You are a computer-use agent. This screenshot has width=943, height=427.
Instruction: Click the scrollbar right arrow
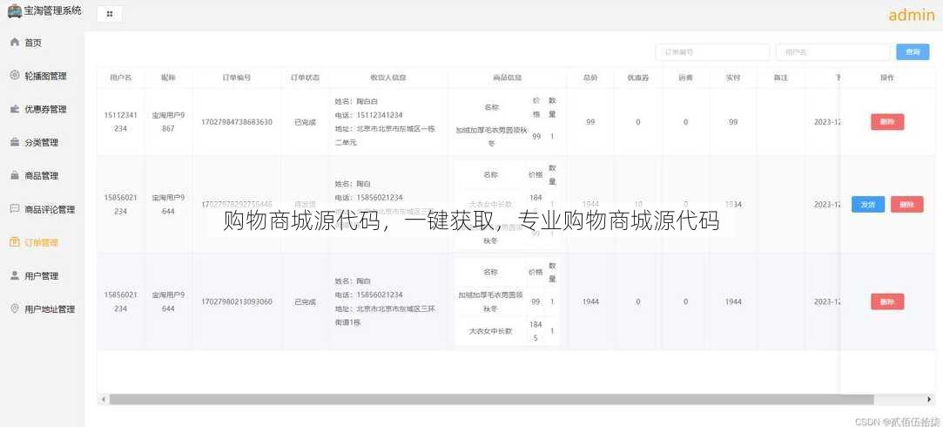pyautogui.click(x=930, y=399)
